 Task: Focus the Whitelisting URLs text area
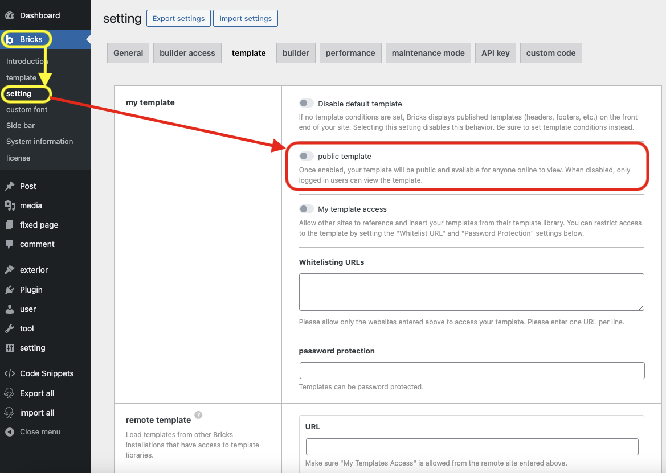[x=472, y=292]
